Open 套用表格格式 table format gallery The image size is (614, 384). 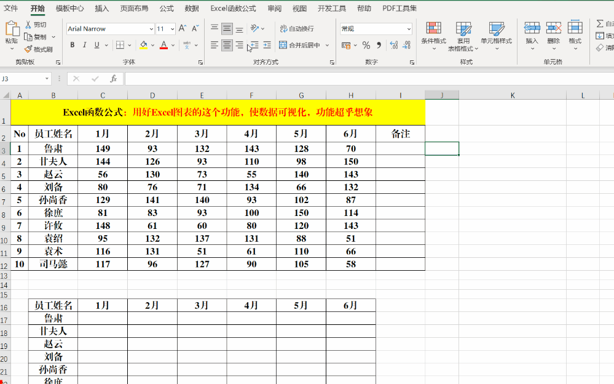(463, 36)
